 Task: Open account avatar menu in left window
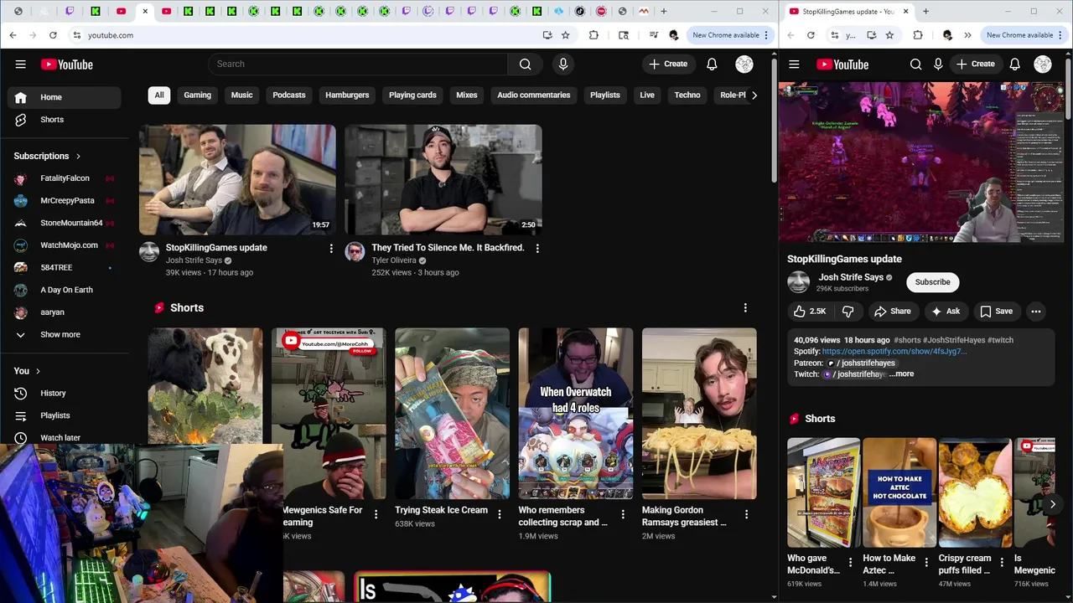(744, 64)
